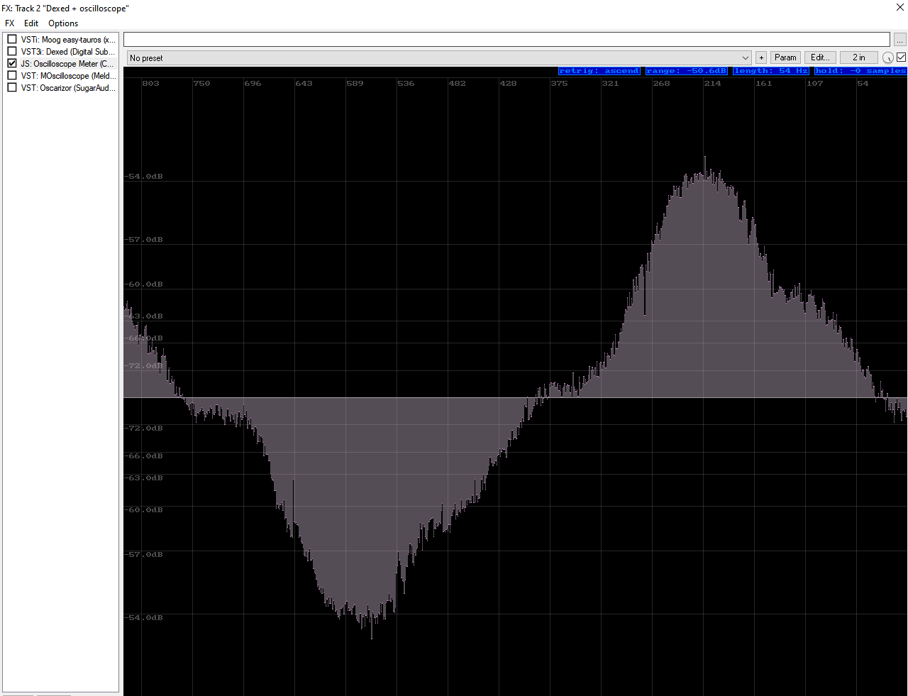Select VST3i: Dexed in the FX list
This screenshot has height=696, width=908.
click(x=68, y=52)
